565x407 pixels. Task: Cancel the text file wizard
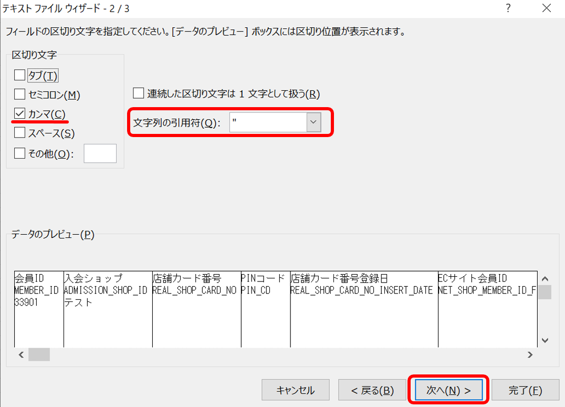click(296, 390)
